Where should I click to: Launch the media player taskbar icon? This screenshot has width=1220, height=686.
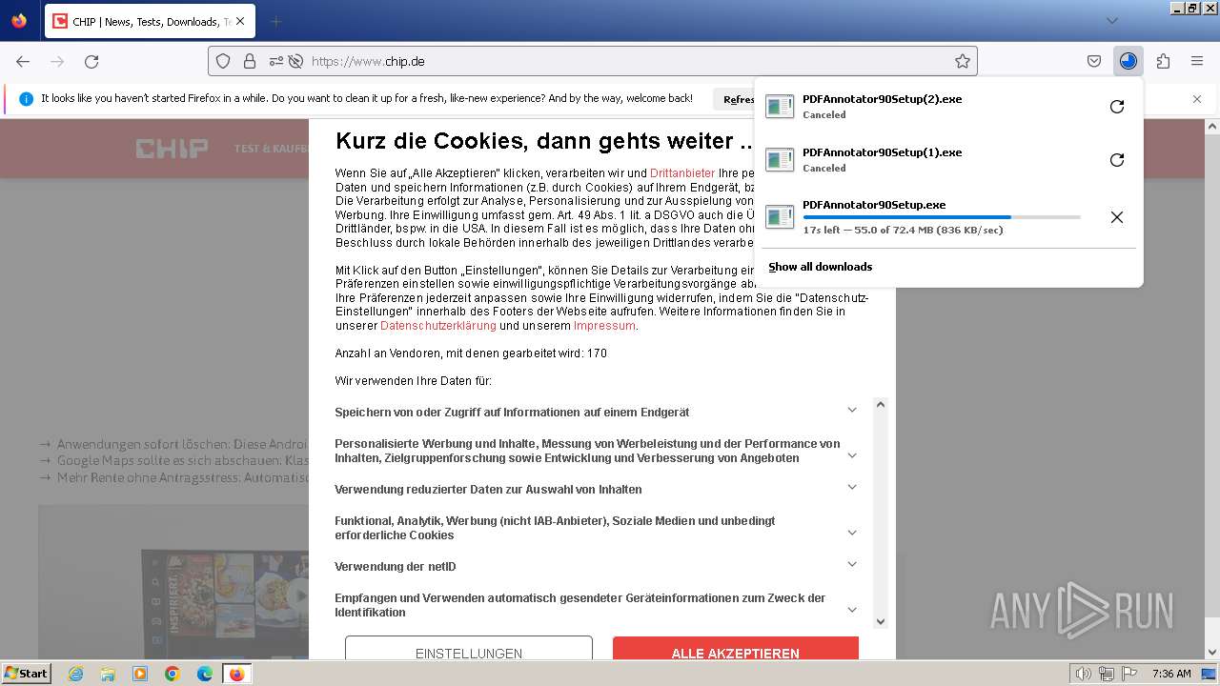pyautogui.click(x=140, y=674)
